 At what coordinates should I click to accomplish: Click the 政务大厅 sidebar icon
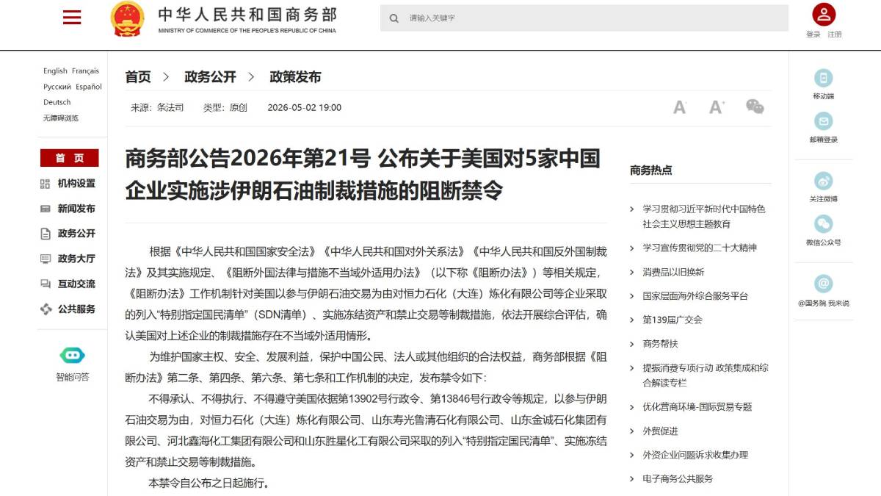tap(46, 259)
